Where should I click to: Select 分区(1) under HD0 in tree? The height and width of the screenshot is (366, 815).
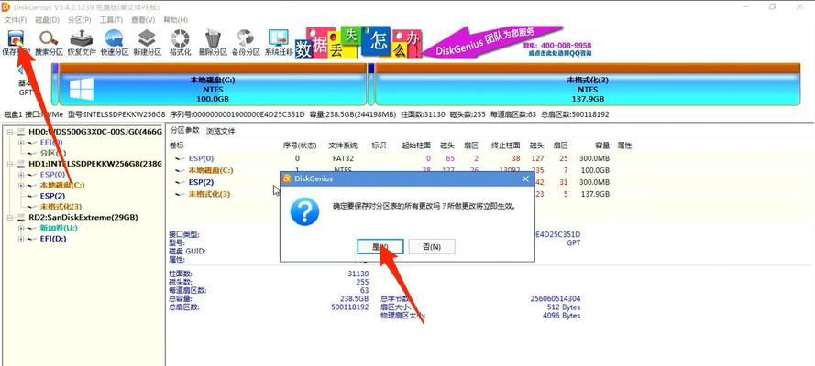[53, 153]
